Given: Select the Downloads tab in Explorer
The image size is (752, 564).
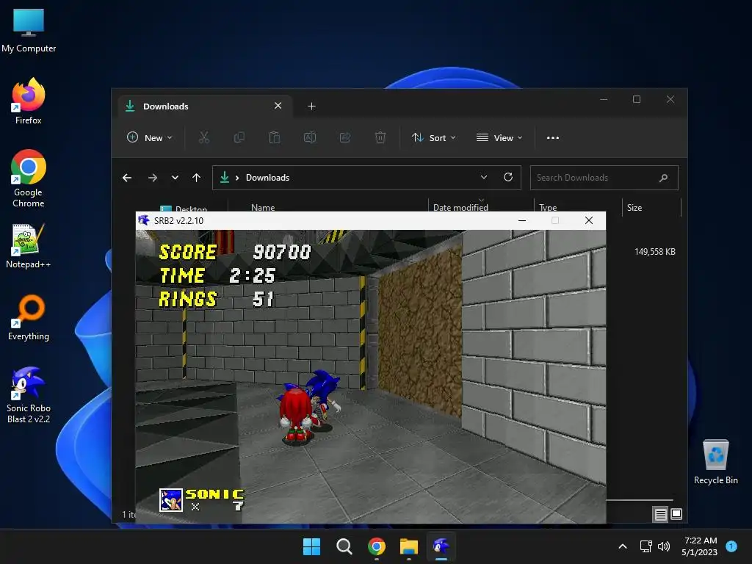Looking at the screenshot, I should pyautogui.click(x=204, y=106).
